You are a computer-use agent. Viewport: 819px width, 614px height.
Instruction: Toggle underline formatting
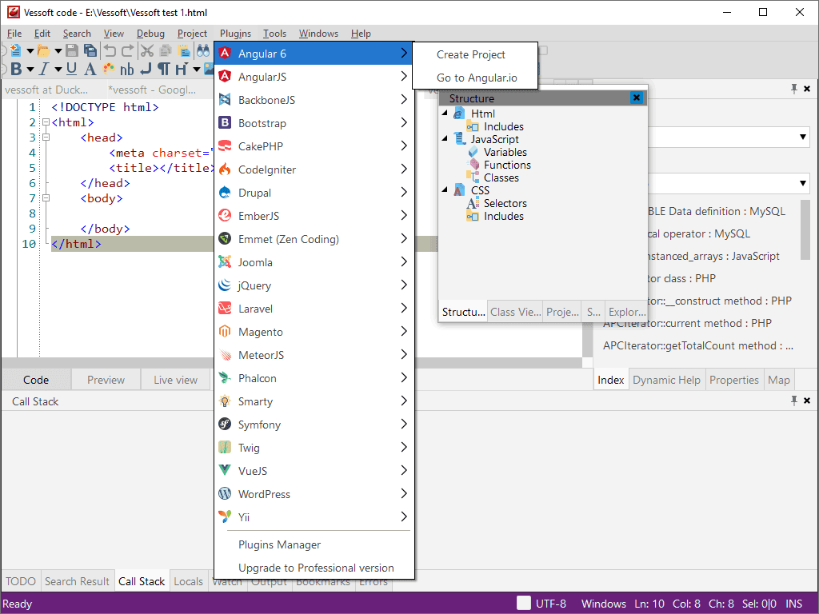point(71,69)
